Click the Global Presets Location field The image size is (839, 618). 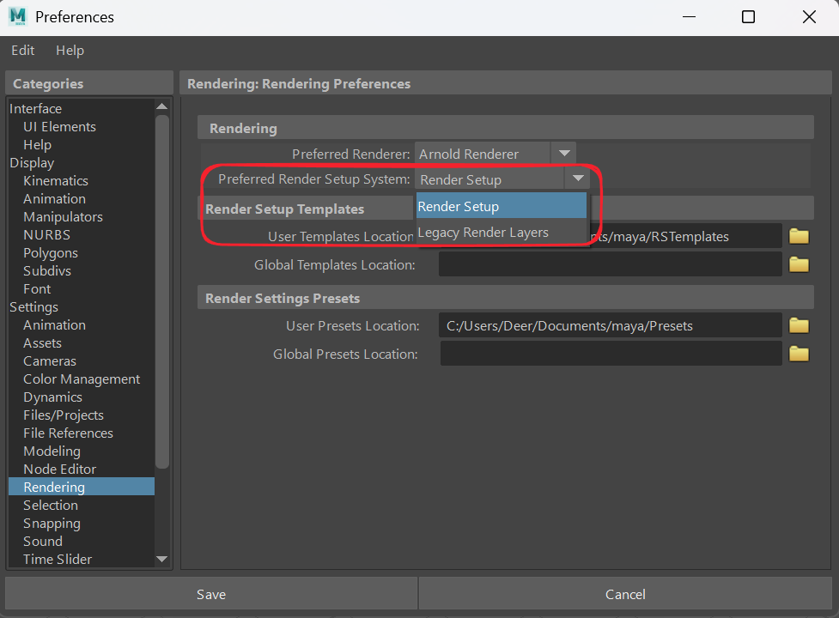click(x=611, y=354)
